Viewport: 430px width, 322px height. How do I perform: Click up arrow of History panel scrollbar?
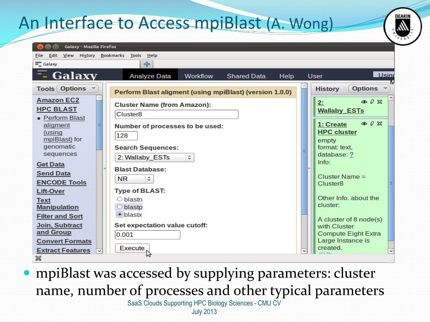point(391,98)
